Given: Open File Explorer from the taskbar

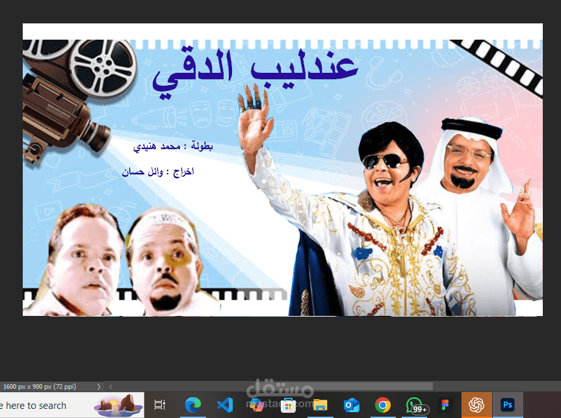Looking at the screenshot, I should (320, 405).
